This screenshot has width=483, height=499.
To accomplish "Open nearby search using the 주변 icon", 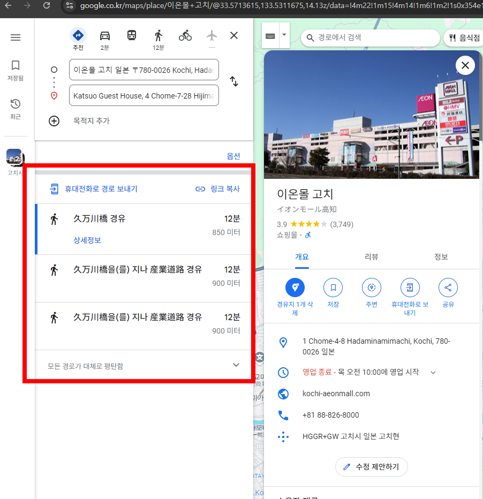I will 372,288.
